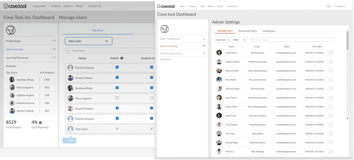
Task: Click Learning Resources arrow in left window
Action: tap(54, 57)
